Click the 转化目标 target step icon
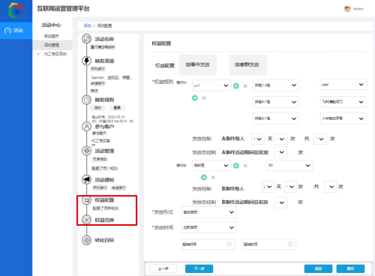This screenshot has height=276, width=375. 87,240
